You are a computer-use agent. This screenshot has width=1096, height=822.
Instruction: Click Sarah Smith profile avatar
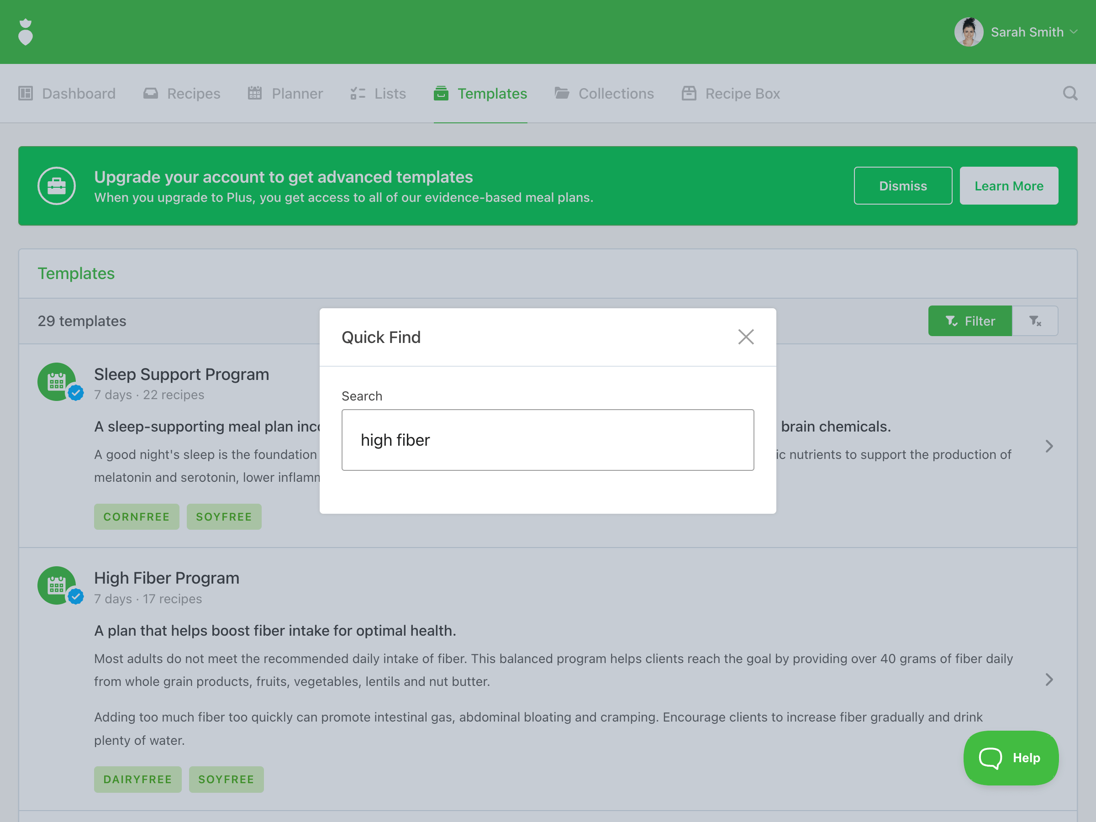(968, 32)
